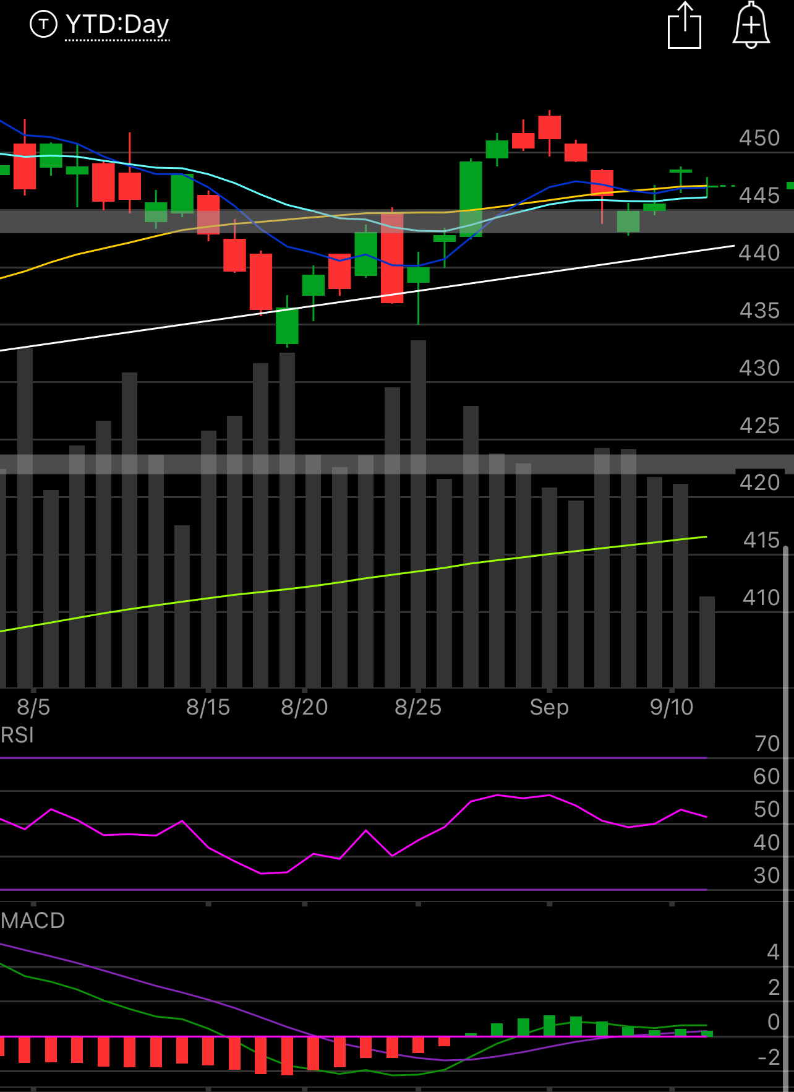This screenshot has width=794, height=1092.
Task: Tap the 445 price axis label
Action: pyautogui.click(x=759, y=196)
